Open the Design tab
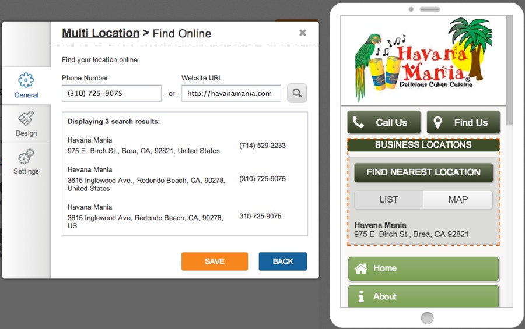Image resolution: width=525 pixels, height=329 pixels. pos(26,123)
